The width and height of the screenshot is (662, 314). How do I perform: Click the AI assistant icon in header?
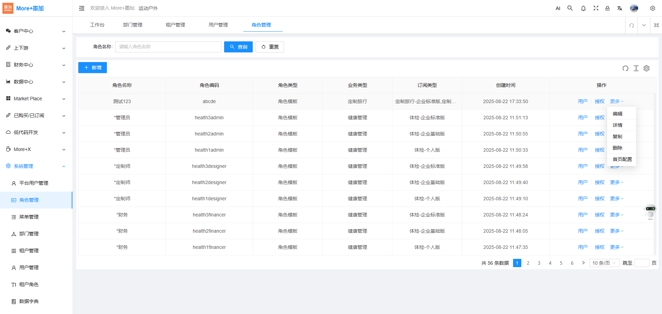tap(558, 8)
